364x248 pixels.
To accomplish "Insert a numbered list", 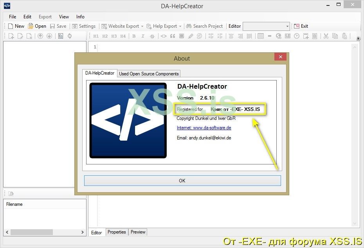I will (x=220, y=36).
